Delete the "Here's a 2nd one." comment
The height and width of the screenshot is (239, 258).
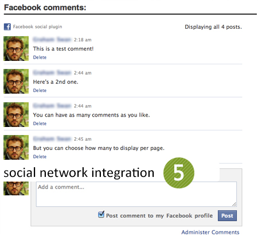click(x=40, y=90)
